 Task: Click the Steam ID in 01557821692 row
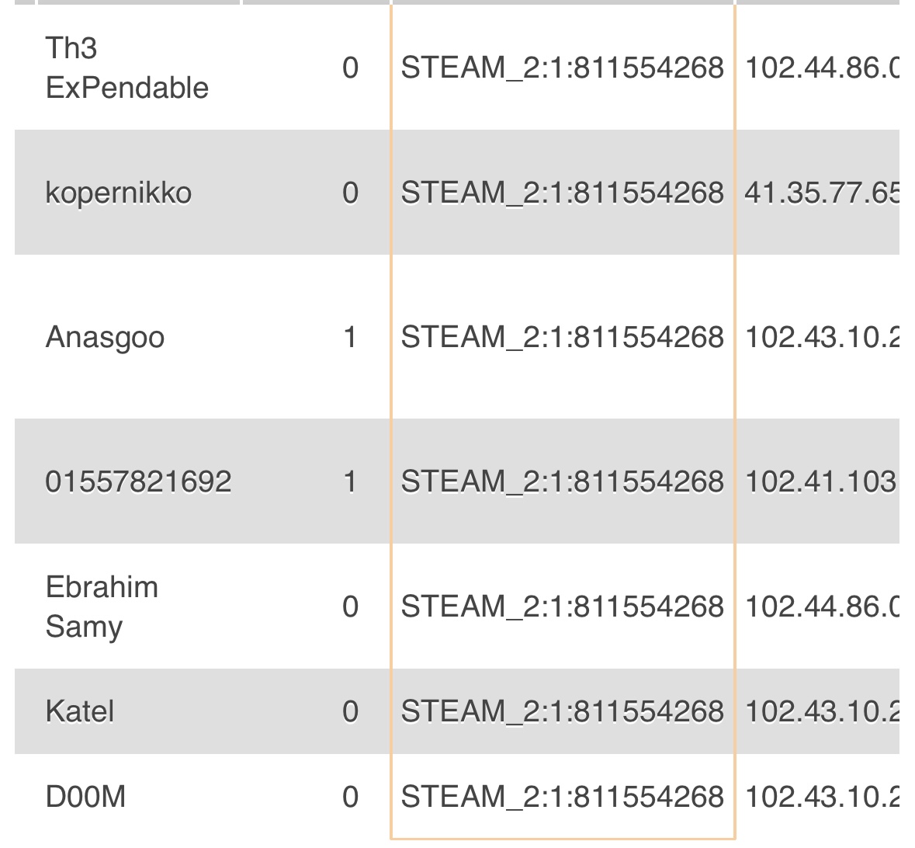click(x=563, y=481)
